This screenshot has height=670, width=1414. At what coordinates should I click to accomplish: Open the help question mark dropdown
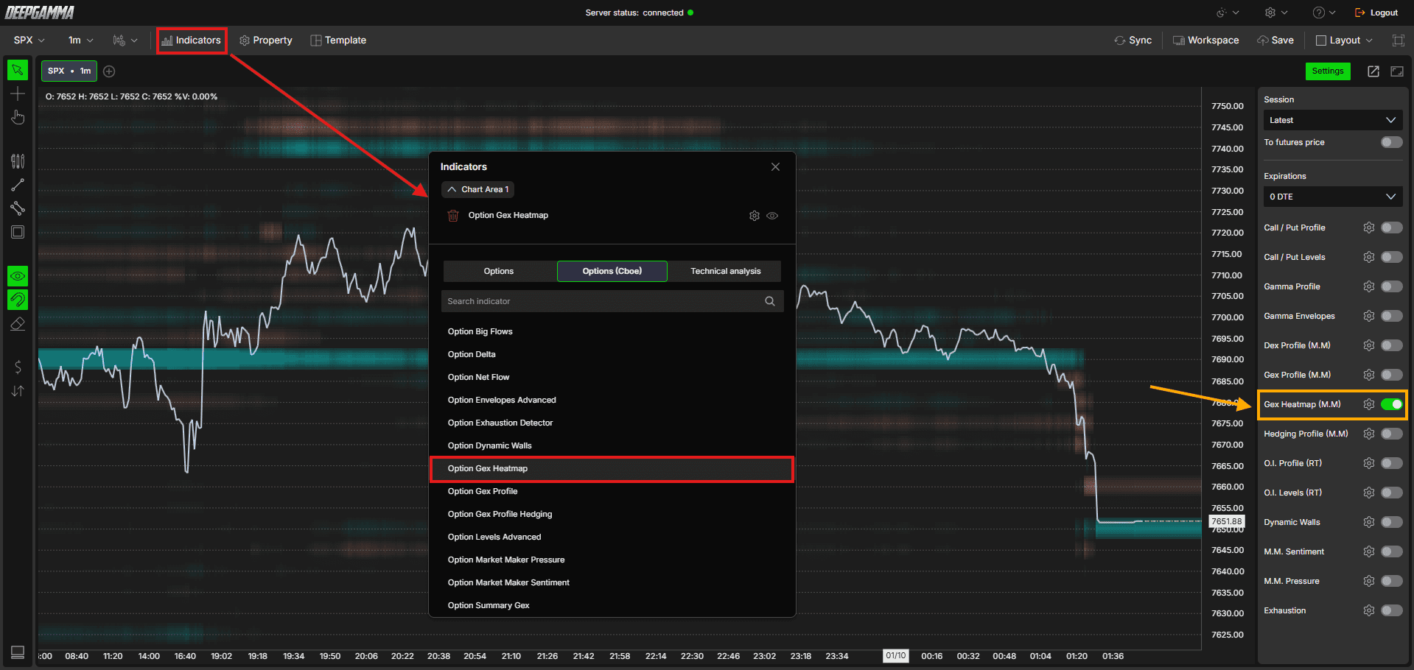coord(1324,13)
